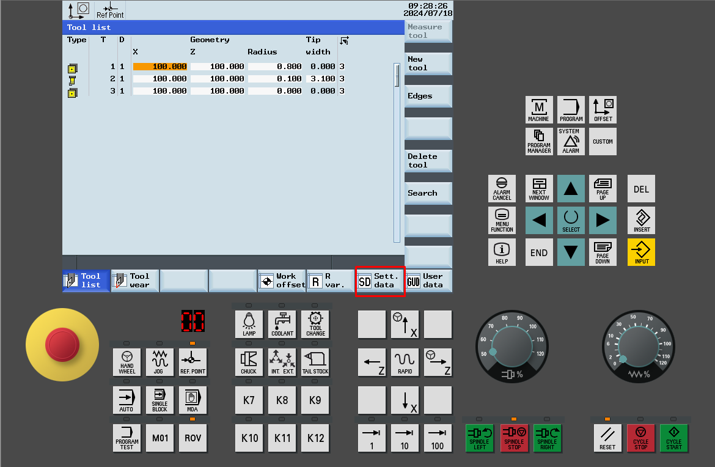Toggle Single Block mode
The image size is (715, 467).
tap(159, 400)
